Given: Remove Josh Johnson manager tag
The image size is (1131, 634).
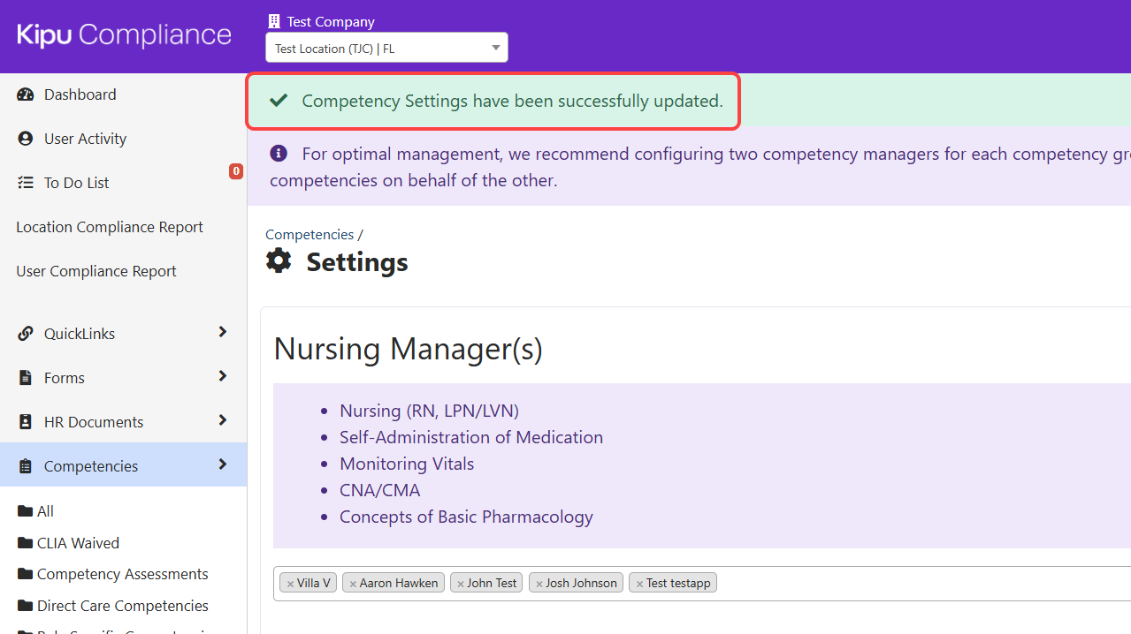Looking at the screenshot, I should pyautogui.click(x=539, y=584).
